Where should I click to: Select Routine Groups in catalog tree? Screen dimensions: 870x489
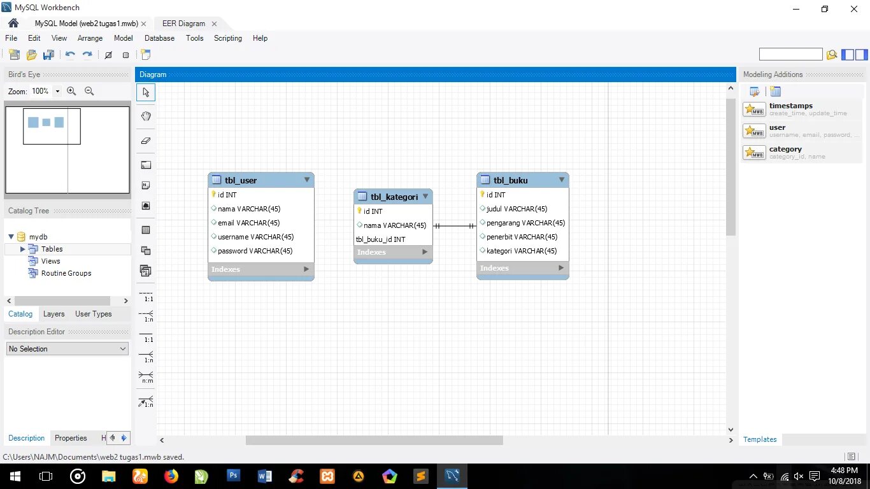(66, 273)
